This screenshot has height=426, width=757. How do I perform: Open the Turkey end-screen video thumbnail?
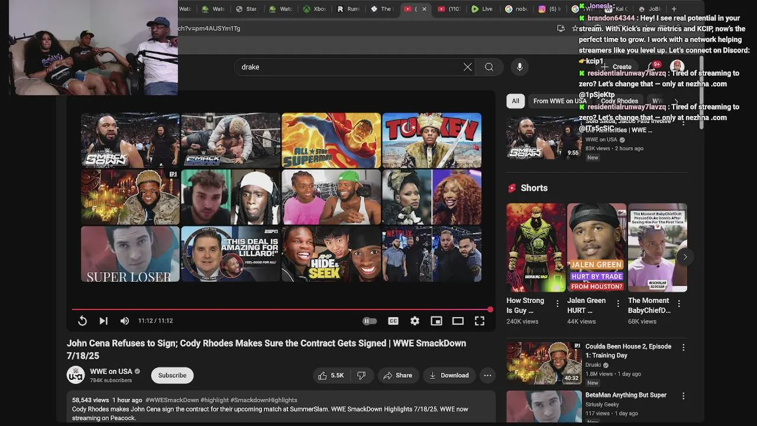coord(432,140)
